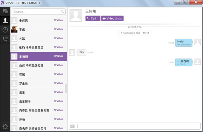Screen dimensions: 203x132
Task: Select the highlighted contact 王拓翔
Action: (39, 57)
